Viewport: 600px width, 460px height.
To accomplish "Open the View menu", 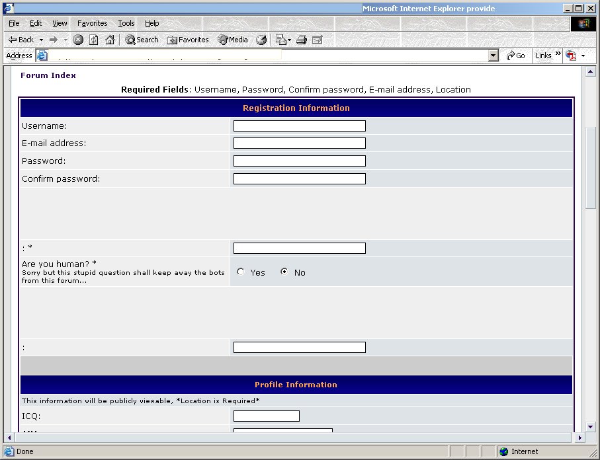I will pyautogui.click(x=60, y=23).
